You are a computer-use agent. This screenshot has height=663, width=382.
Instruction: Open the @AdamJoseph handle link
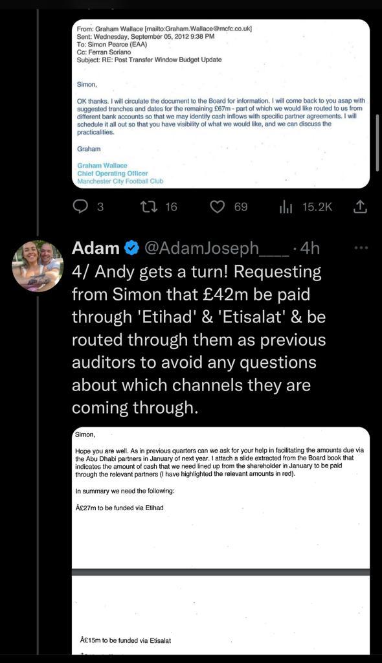(x=217, y=248)
